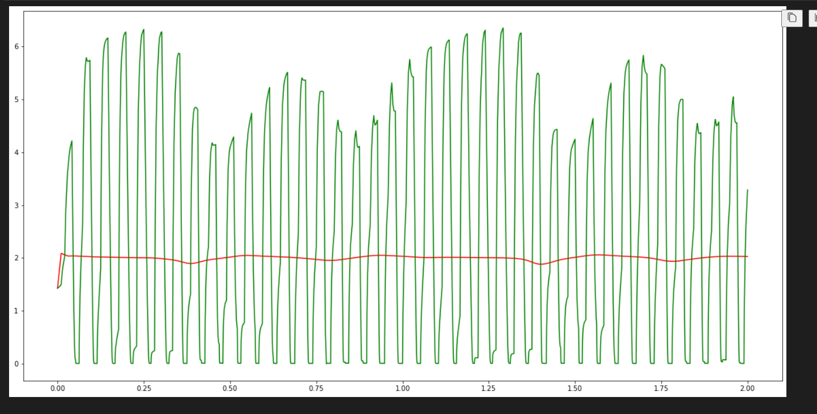Click x-axis tick label 1.25

click(x=489, y=389)
